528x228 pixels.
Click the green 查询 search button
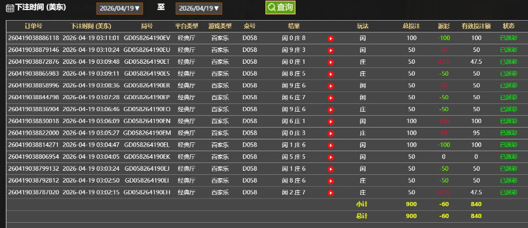[280, 8]
